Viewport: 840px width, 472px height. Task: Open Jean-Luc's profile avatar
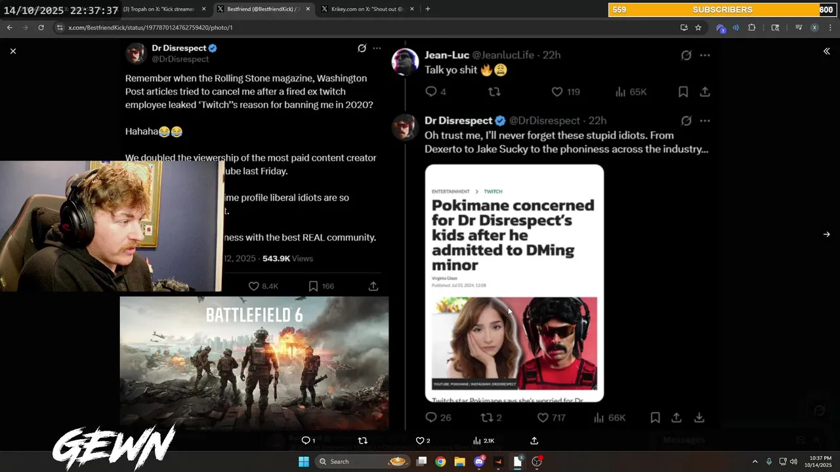pos(405,62)
